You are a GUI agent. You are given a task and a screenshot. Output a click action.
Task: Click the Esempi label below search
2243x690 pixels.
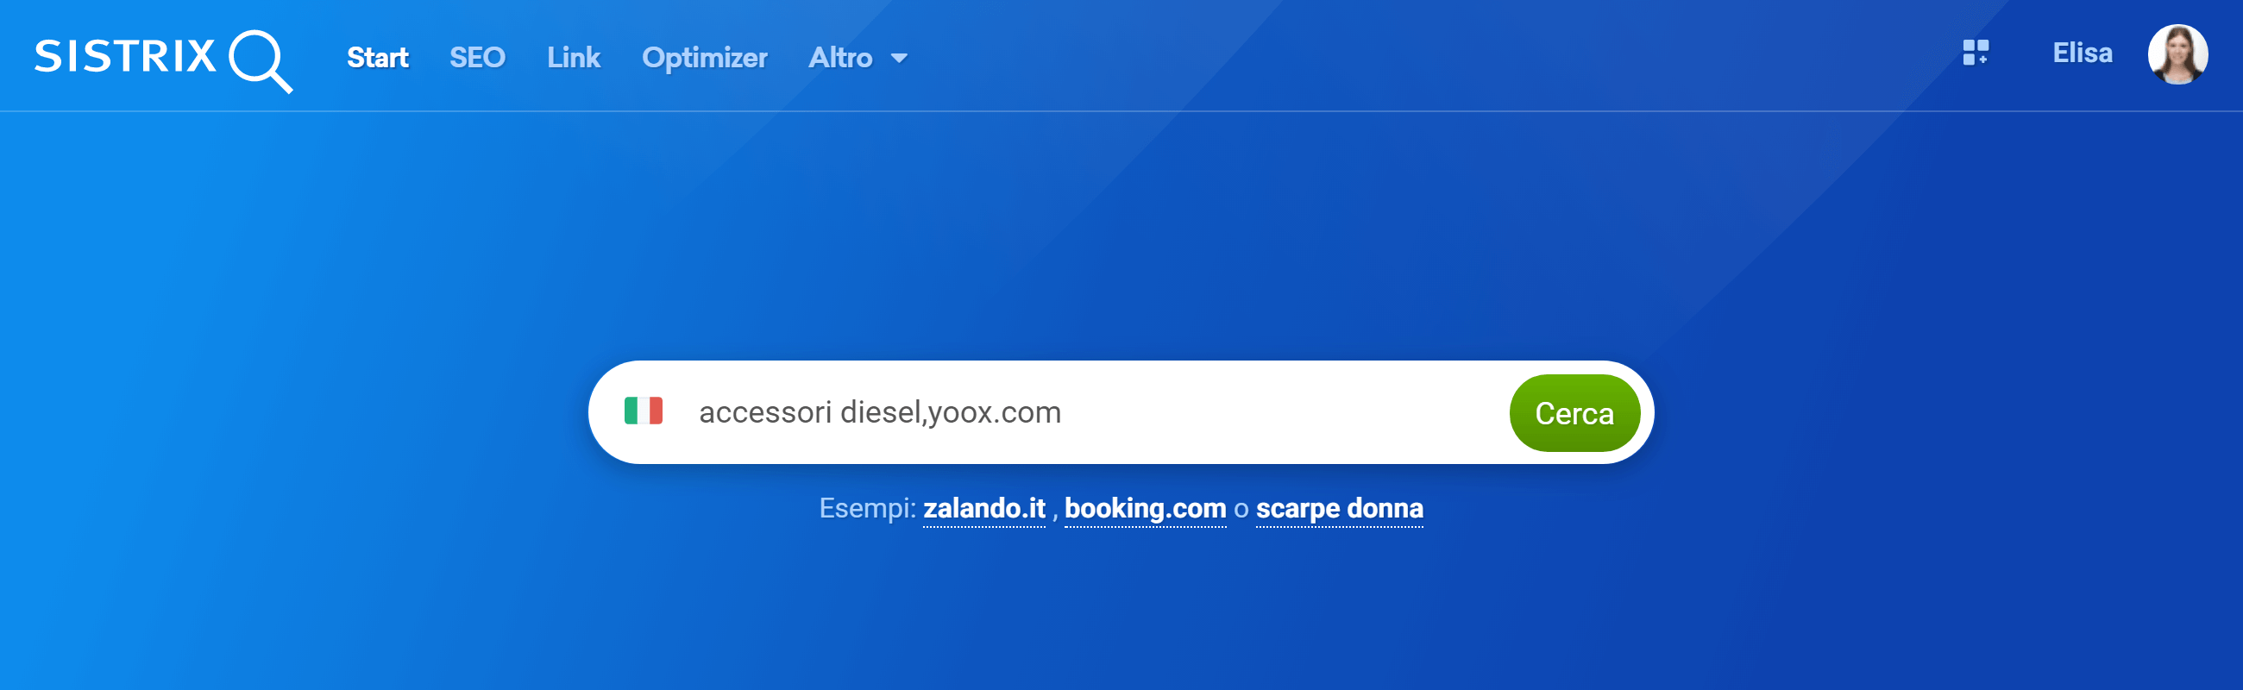point(867,508)
